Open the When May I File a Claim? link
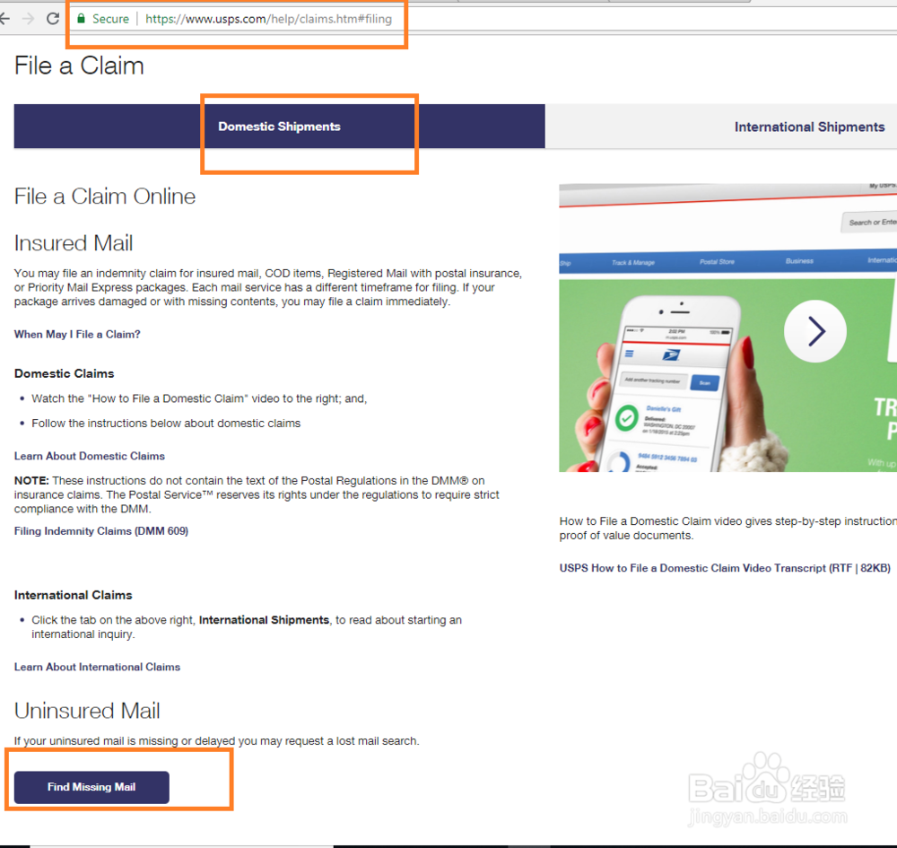Image resolution: width=897 pixels, height=848 pixels. [x=77, y=334]
